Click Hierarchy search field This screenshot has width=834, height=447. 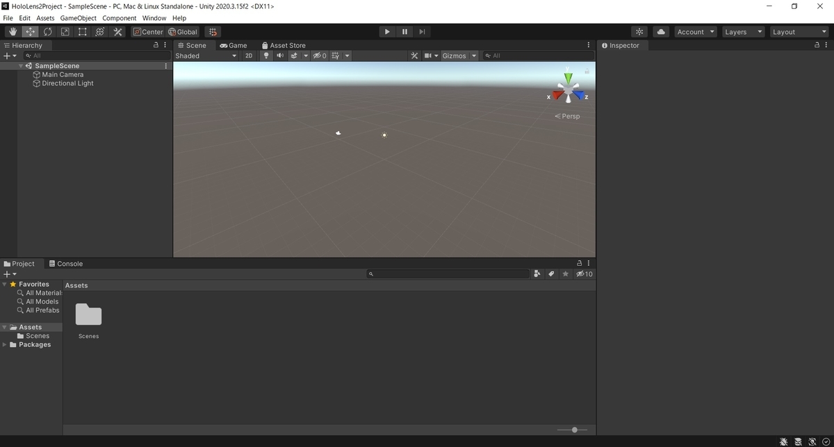97,56
